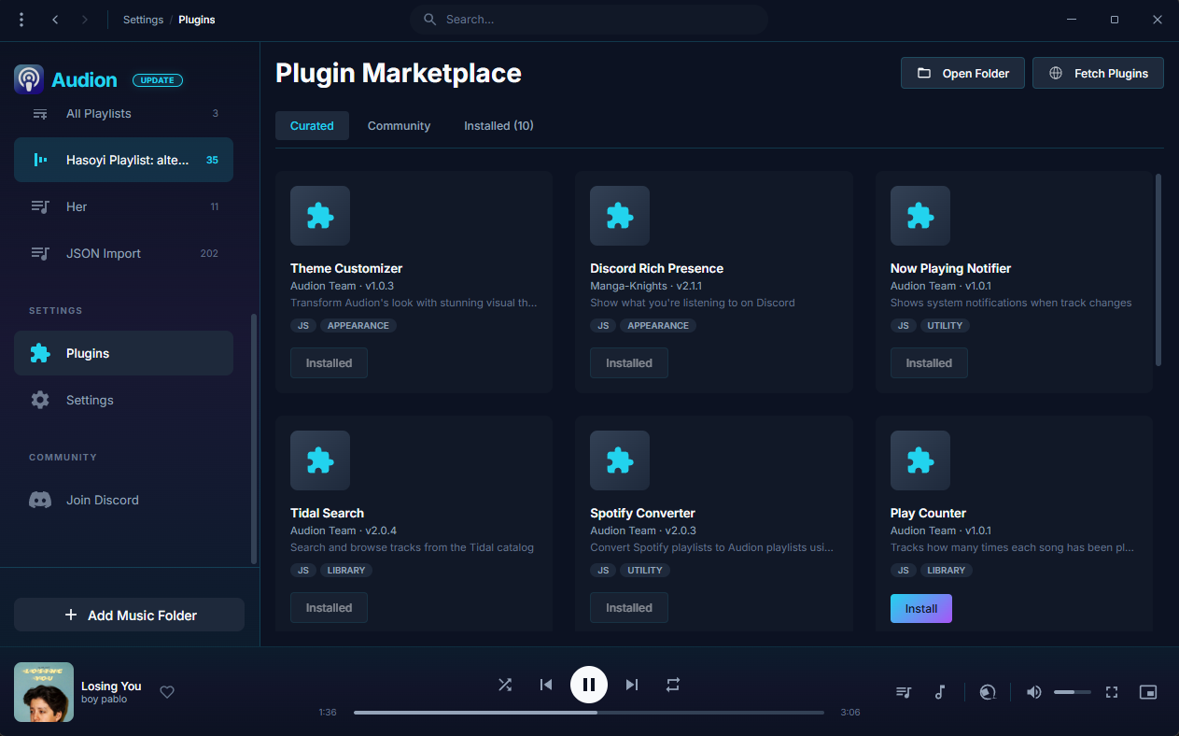This screenshot has height=736, width=1179.
Task: Show lyrics for the current track
Action: pos(940,692)
